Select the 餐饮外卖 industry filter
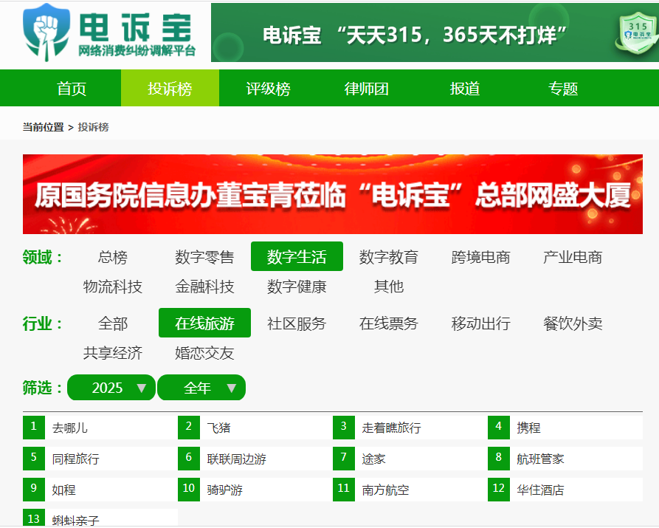The width and height of the screenshot is (659, 528). coord(573,323)
